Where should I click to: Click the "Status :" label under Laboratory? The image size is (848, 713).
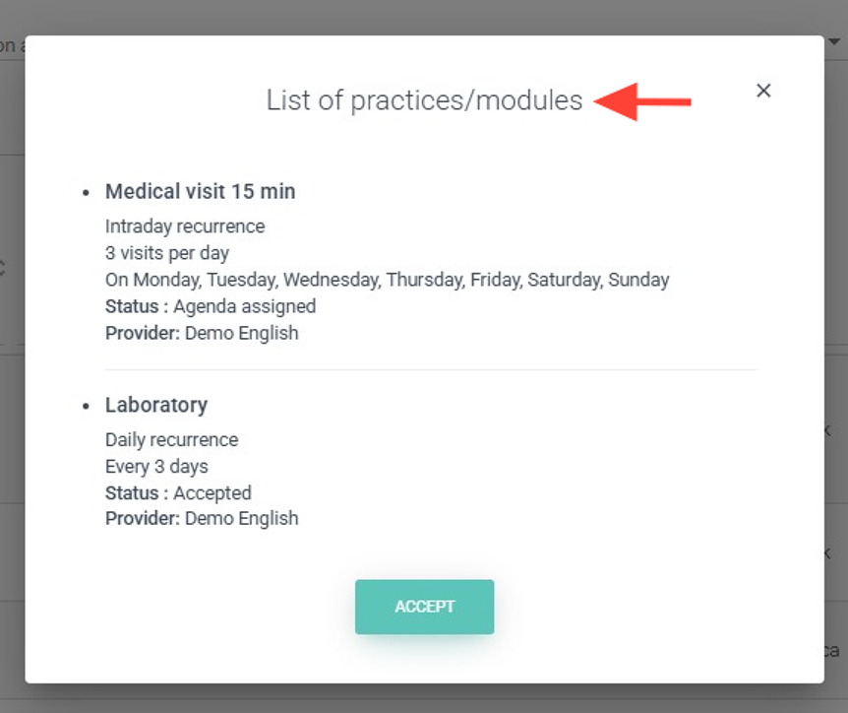(x=137, y=492)
